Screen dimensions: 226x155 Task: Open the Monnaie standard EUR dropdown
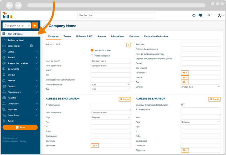pyautogui.click(x=110, y=84)
